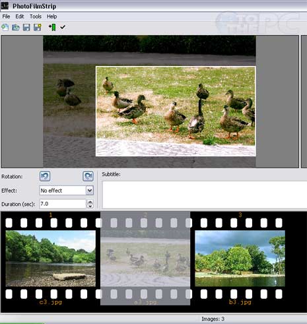Select the c3.jpg filmstrip thumbnail
Viewport: 307px width, 324px height.
[x=51, y=259]
